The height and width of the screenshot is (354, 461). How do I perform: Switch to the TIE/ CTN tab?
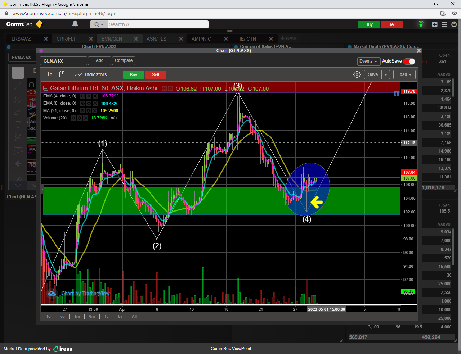246,39
